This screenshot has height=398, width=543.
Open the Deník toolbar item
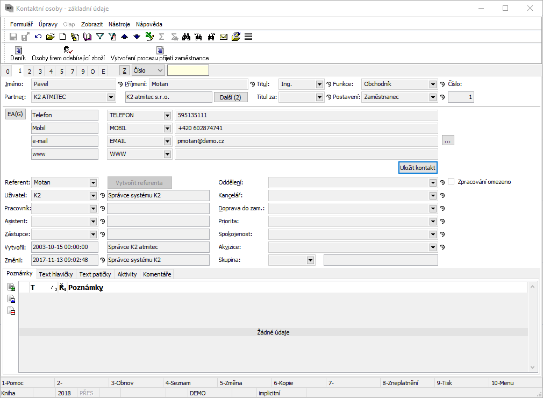[x=18, y=53]
